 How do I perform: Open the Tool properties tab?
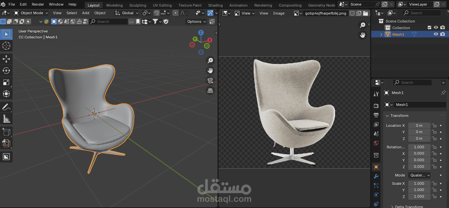click(x=376, y=94)
